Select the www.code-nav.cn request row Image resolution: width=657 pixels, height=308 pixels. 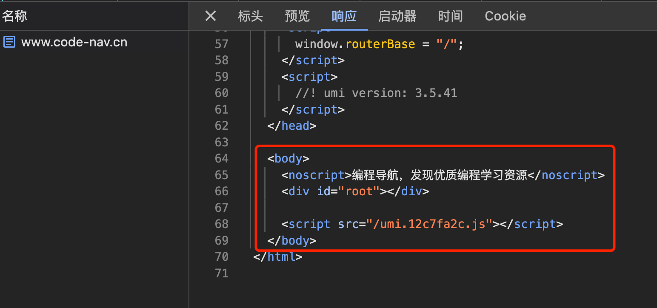94,42
